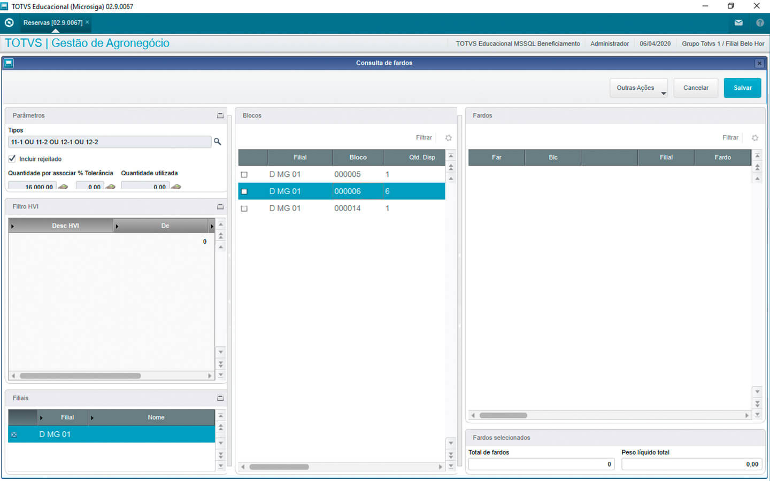Click the Fardos horizontal scrollbar thumb
The width and height of the screenshot is (770, 481).
pyautogui.click(x=503, y=415)
